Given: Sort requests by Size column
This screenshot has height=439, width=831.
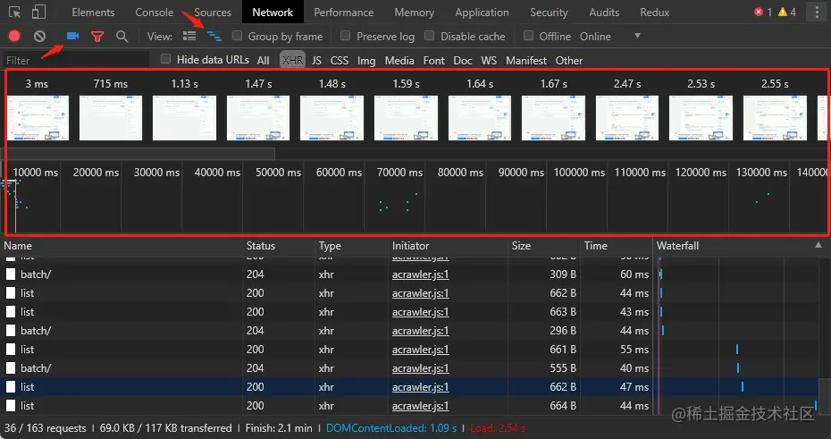Looking at the screenshot, I should click(544, 246).
